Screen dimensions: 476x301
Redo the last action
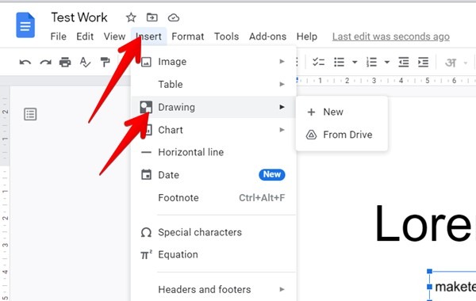click(45, 63)
